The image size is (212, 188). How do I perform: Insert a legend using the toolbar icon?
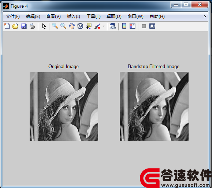pos(133,26)
